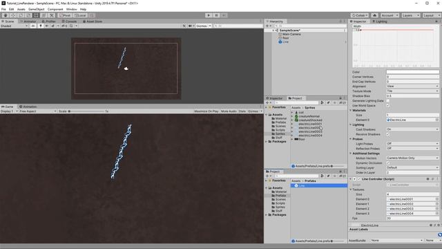Toggle scene audio in Scene toolbar
This screenshot has height=249, width=442.
(x=46, y=26)
